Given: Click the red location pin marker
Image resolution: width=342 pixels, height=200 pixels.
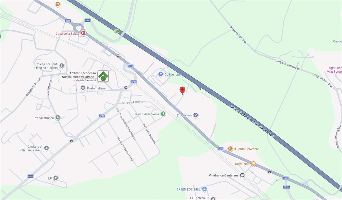Looking at the screenshot, I should (x=182, y=90).
